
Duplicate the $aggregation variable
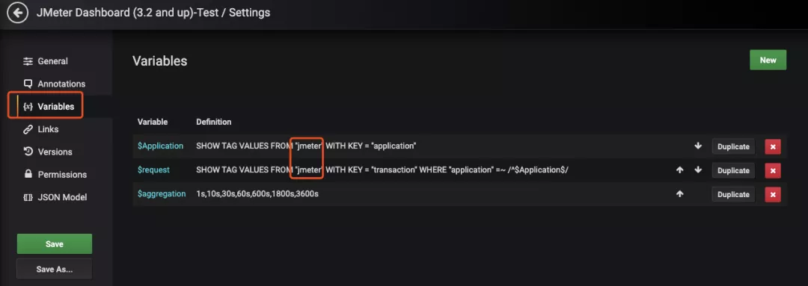733,194
